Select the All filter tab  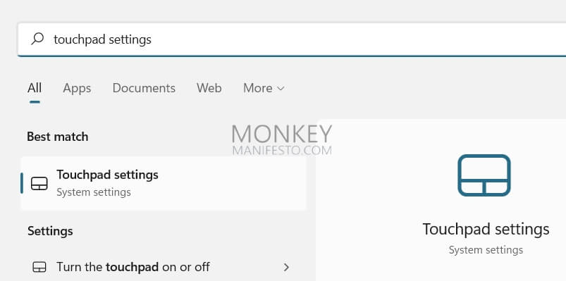pyautogui.click(x=35, y=88)
